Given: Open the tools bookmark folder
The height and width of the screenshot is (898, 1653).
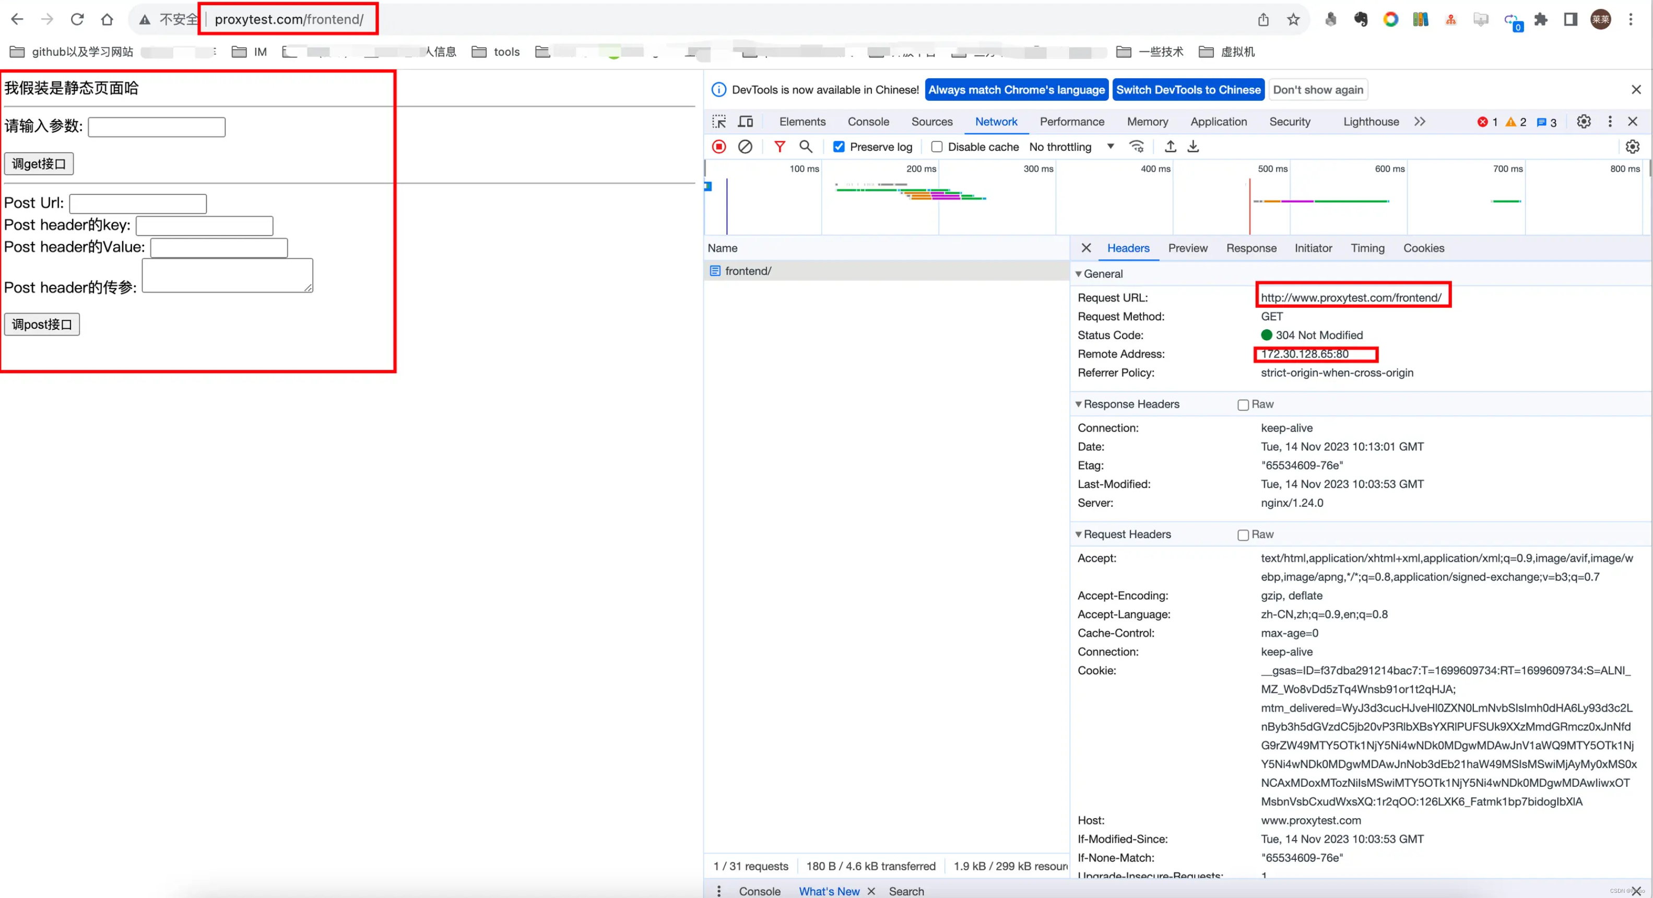Looking at the screenshot, I should coord(496,51).
